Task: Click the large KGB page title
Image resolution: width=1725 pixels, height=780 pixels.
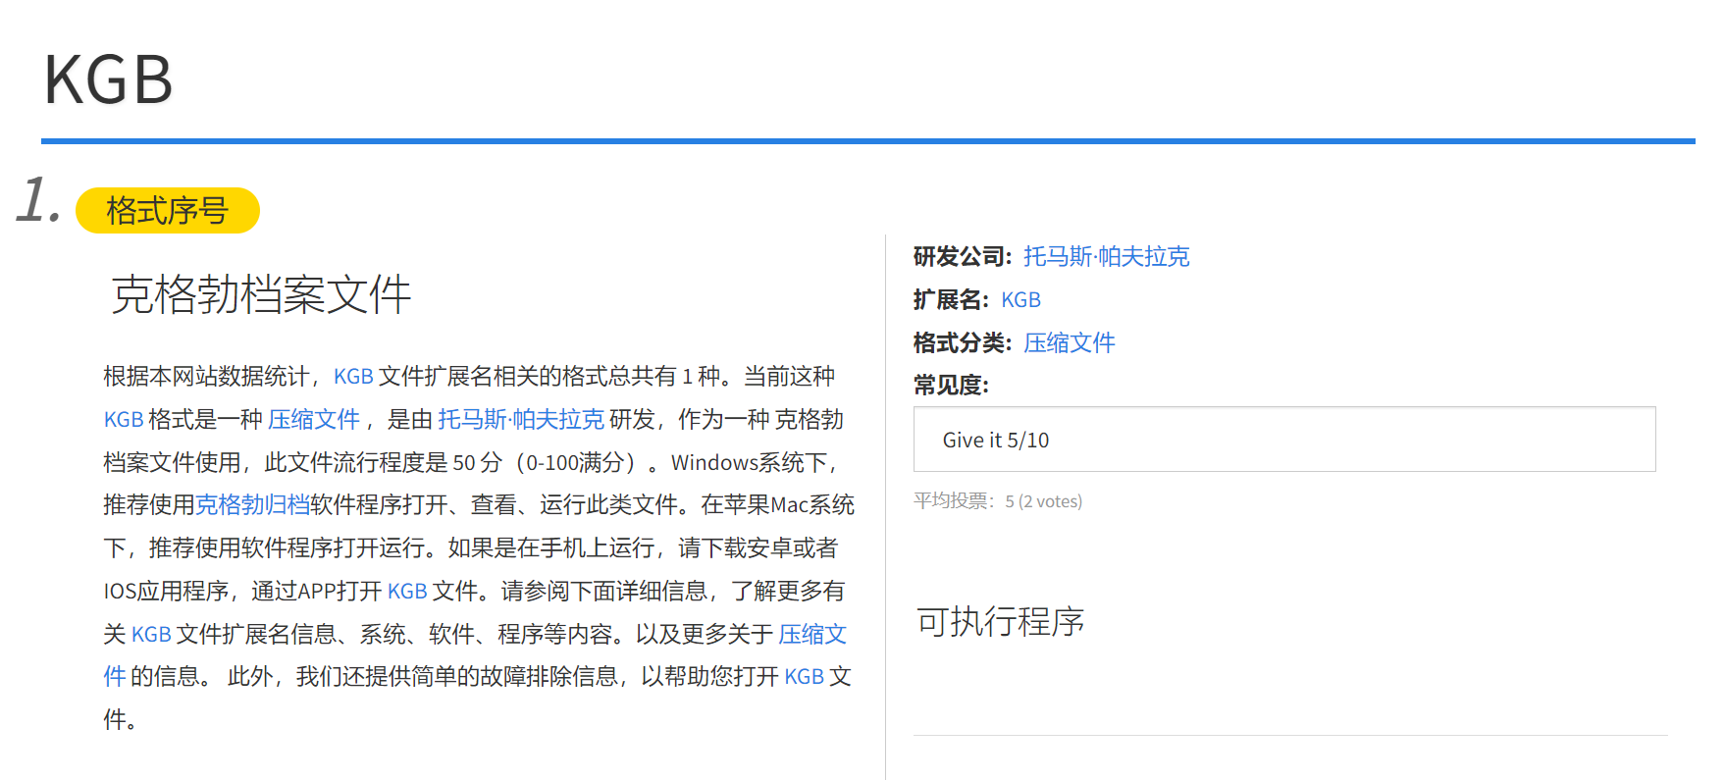Action: click(108, 79)
